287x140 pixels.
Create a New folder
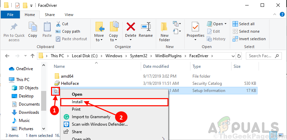(164, 32)
